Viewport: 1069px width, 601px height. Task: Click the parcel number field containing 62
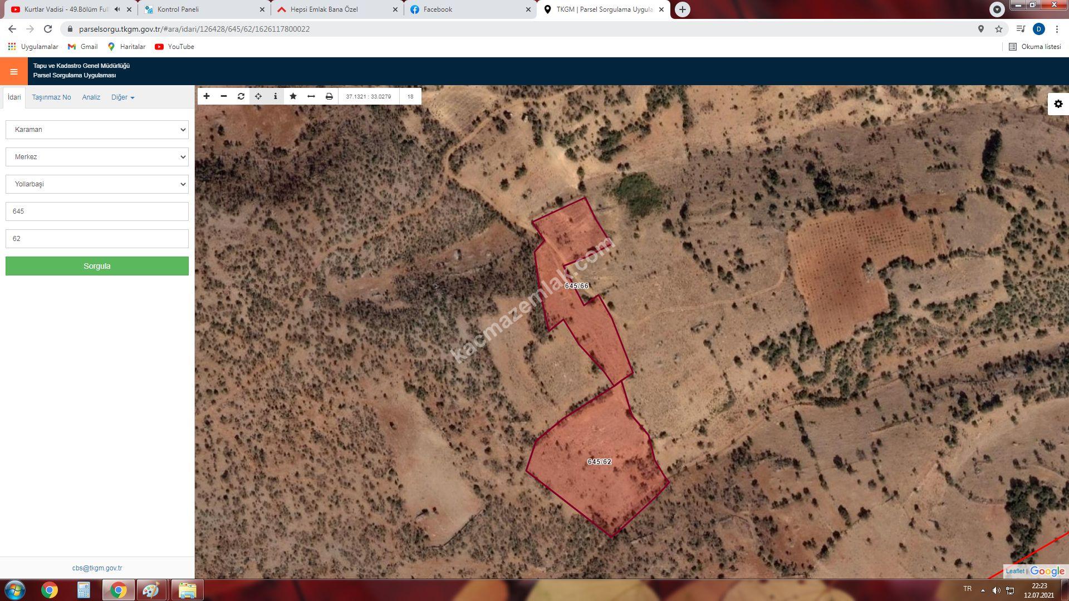coord(97,239)
